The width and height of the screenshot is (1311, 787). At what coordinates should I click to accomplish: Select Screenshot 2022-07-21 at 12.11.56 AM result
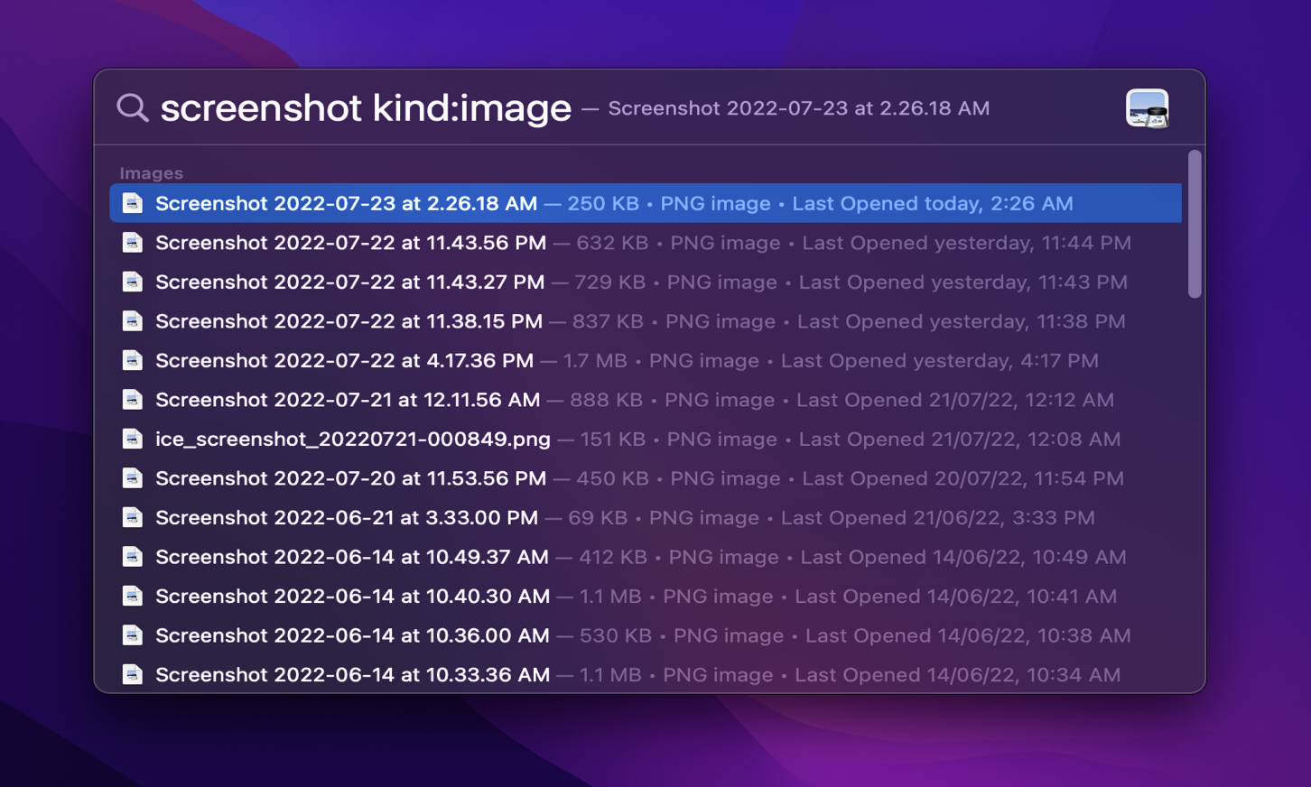click(646, 400)
